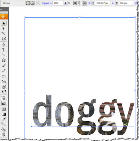Screen dimensions: 139x141
Task: Activate the Type tool
Action: pyautogui.click(x=4, y=50)
